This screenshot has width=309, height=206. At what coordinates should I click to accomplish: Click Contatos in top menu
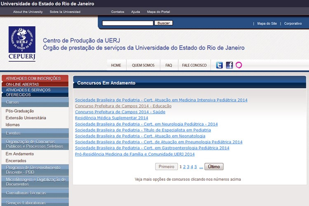coord(117,12)
